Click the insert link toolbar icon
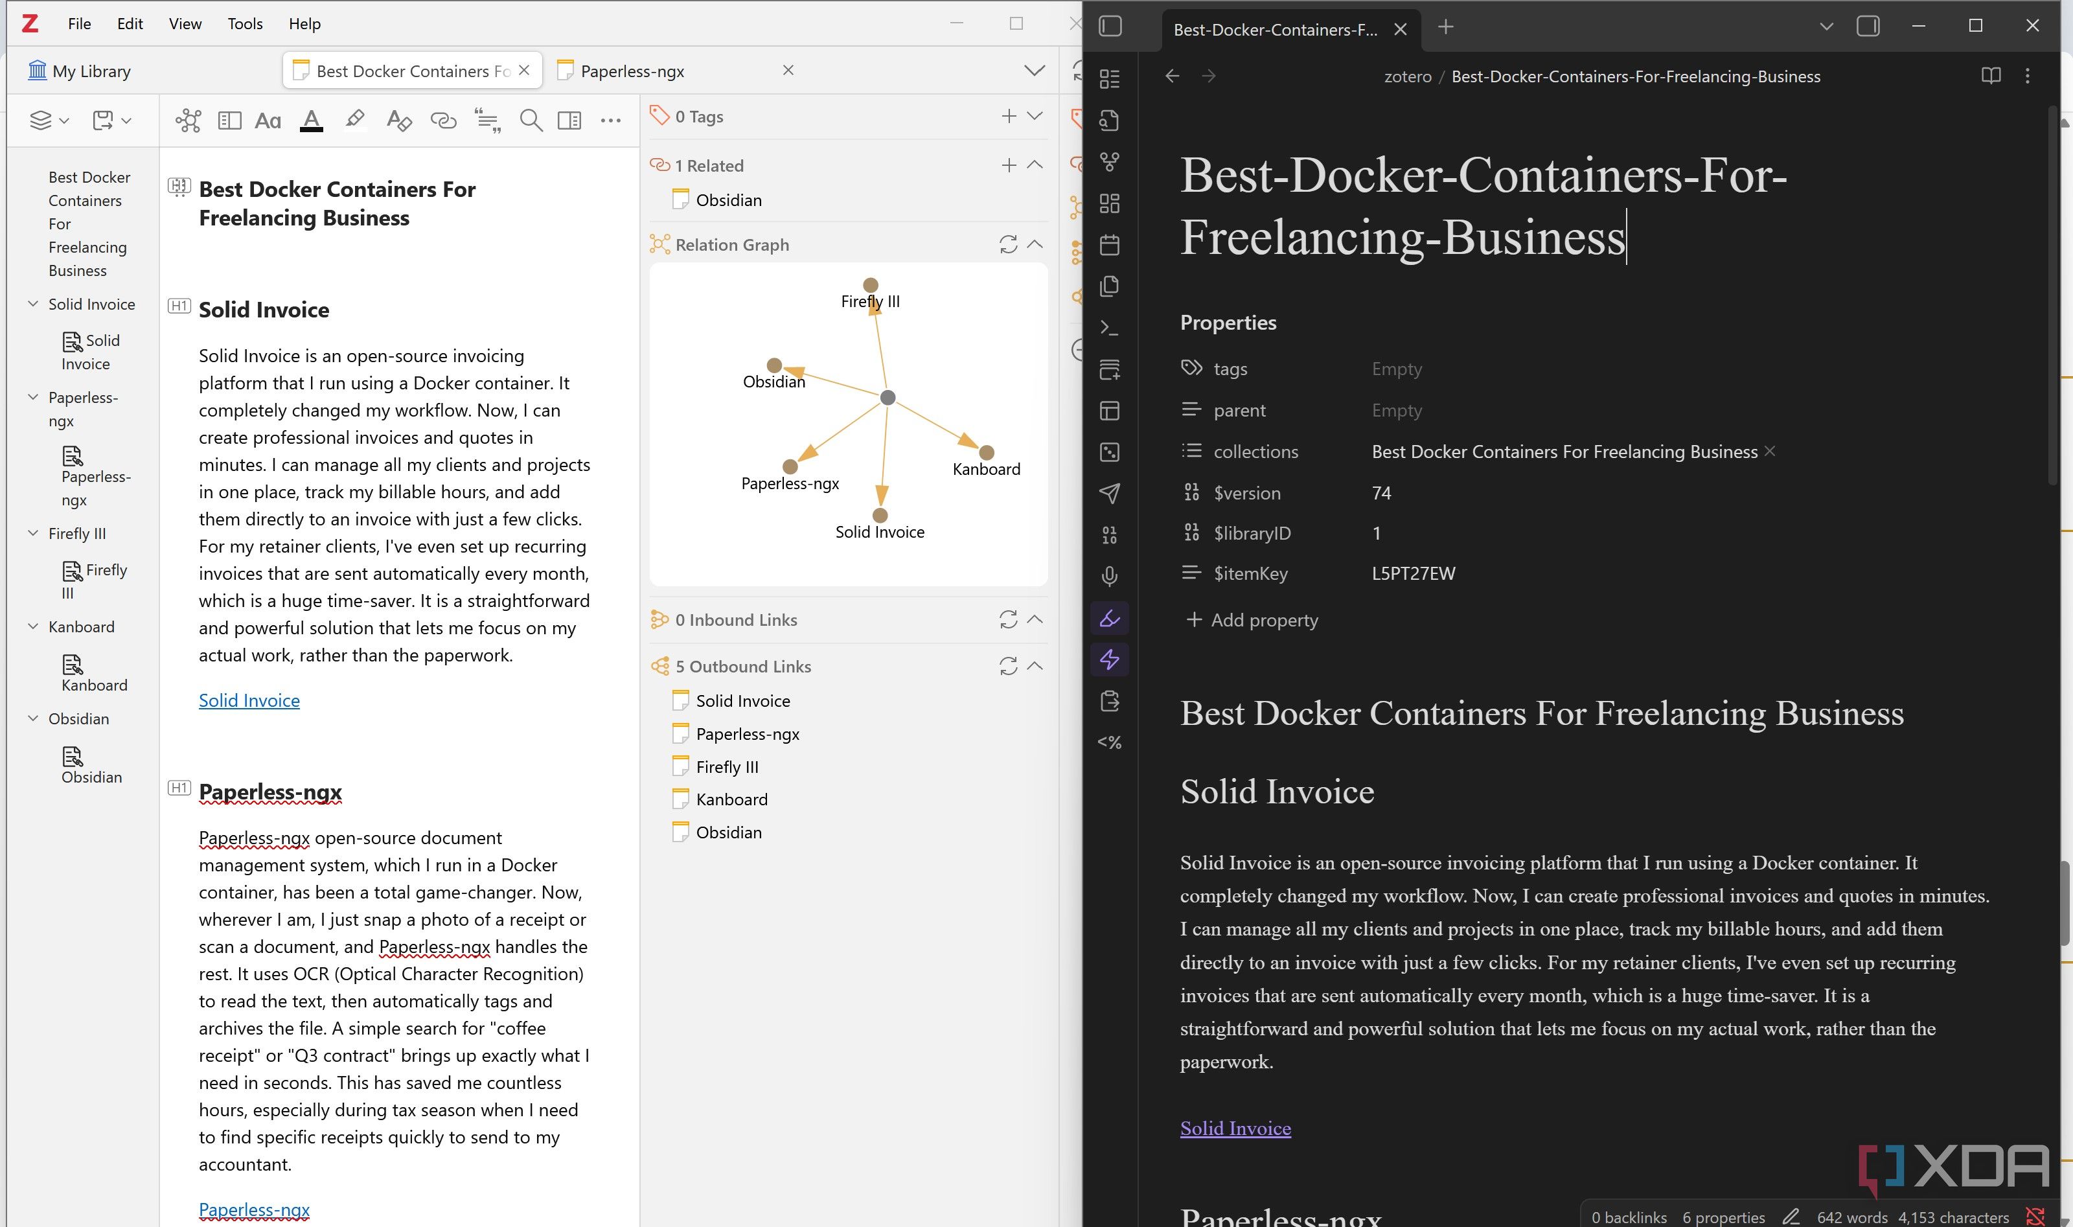Image resolution: width=2073 pixels, height=1227 pixels. click(x=443, y=120)
